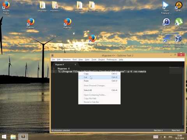Click Reveal in Side Bar entry
Image resolution: width=187 pixels, height=140 pixels.
coord(99,102)
